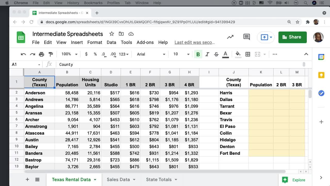The width and height of the screenshot is (330, 186).
Task: Select the Bold formatting icon
Action: point(198,54)
